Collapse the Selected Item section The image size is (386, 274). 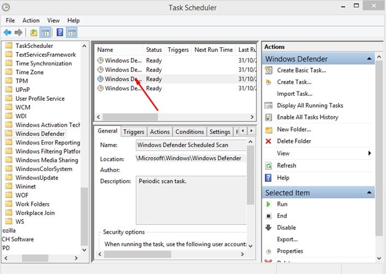[x=369, y=192]
